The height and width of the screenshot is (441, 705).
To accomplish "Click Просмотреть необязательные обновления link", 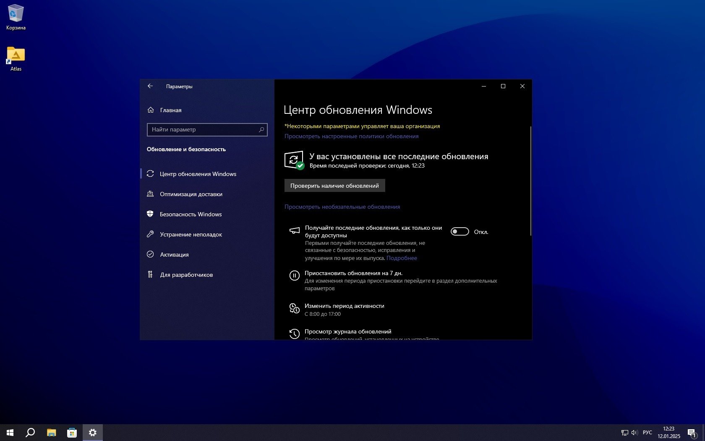I will (x=342, y=207).
